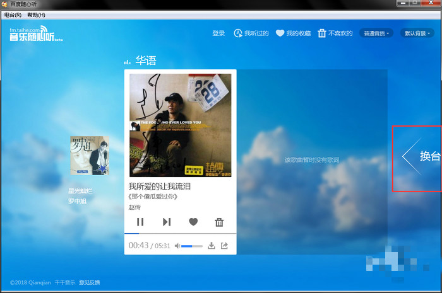Open the 电台(R) menu
This screenshot has width=442, height=293.
[13, 15]
